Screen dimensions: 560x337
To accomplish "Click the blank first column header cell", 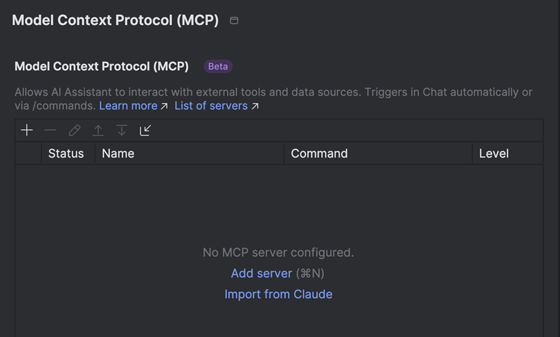I will tap(28, 153).
